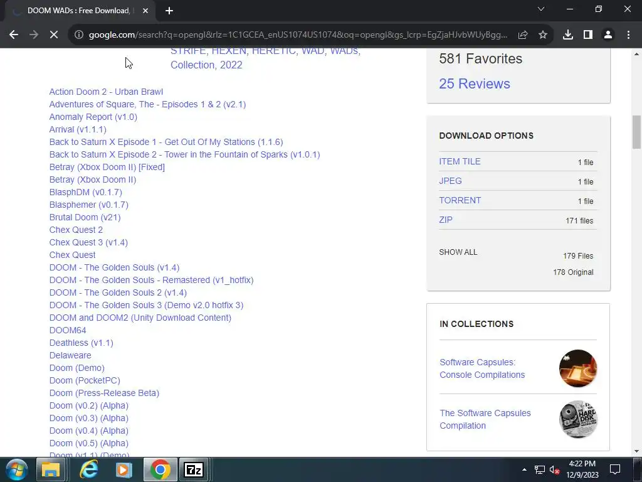Open network status tray icon

[540, 469]
